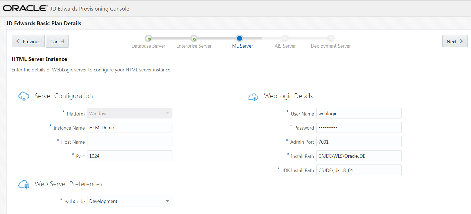
Task: Click the JDK Install Path label
Action: pos(298,170)
